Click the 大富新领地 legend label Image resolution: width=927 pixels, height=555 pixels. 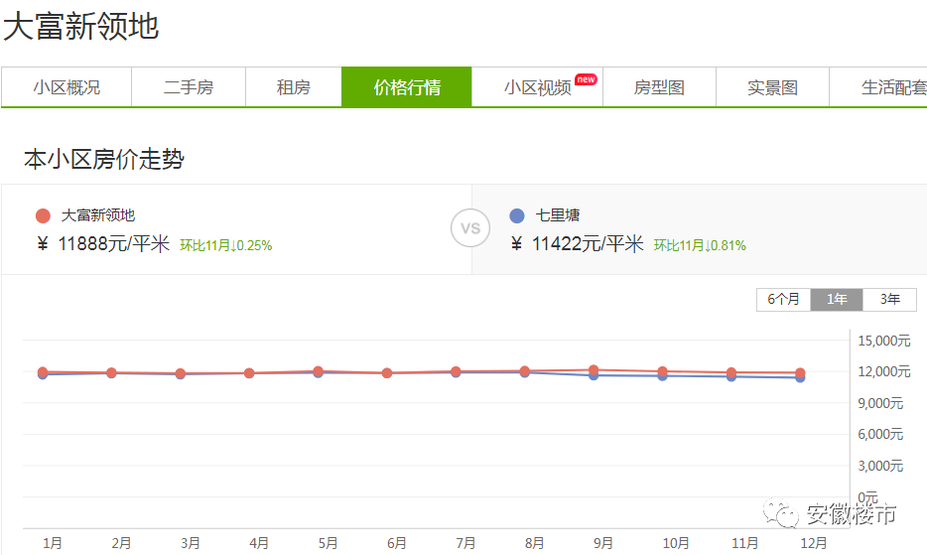click(98, 215)
